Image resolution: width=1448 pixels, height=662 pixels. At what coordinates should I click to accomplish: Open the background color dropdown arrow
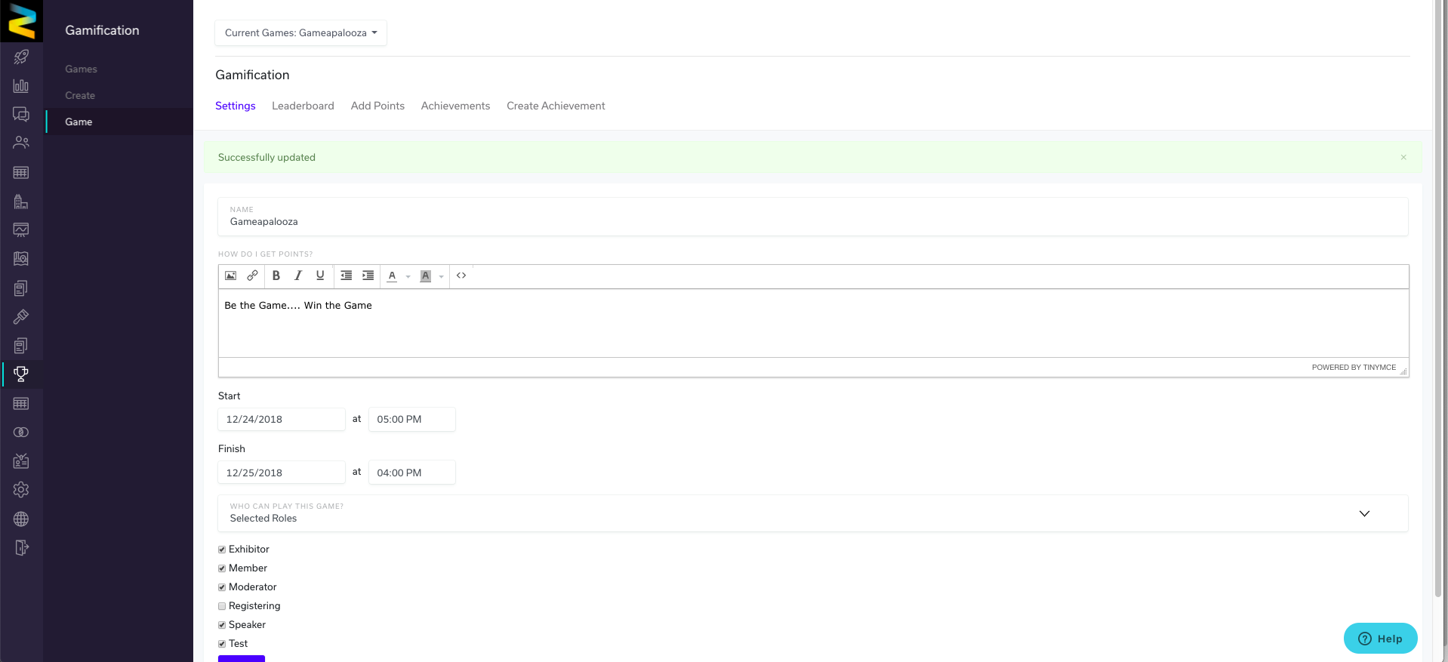click(442, 276)
